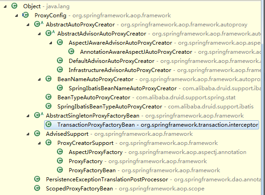Click the class icon beside TransactionProxyFactoryBean

(x=49, y=124)
